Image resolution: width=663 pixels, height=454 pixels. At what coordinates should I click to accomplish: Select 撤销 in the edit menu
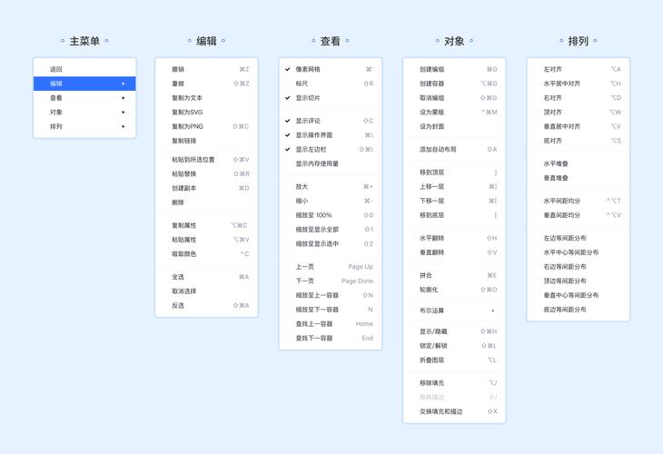(x=178, y=69)
